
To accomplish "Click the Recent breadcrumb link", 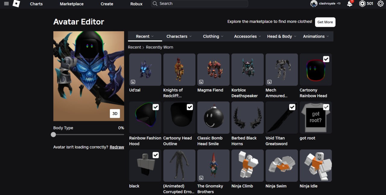I will coord(134,47).
